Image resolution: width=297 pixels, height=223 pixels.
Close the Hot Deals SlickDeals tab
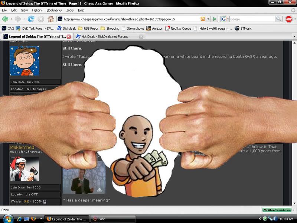click(141, 36)
